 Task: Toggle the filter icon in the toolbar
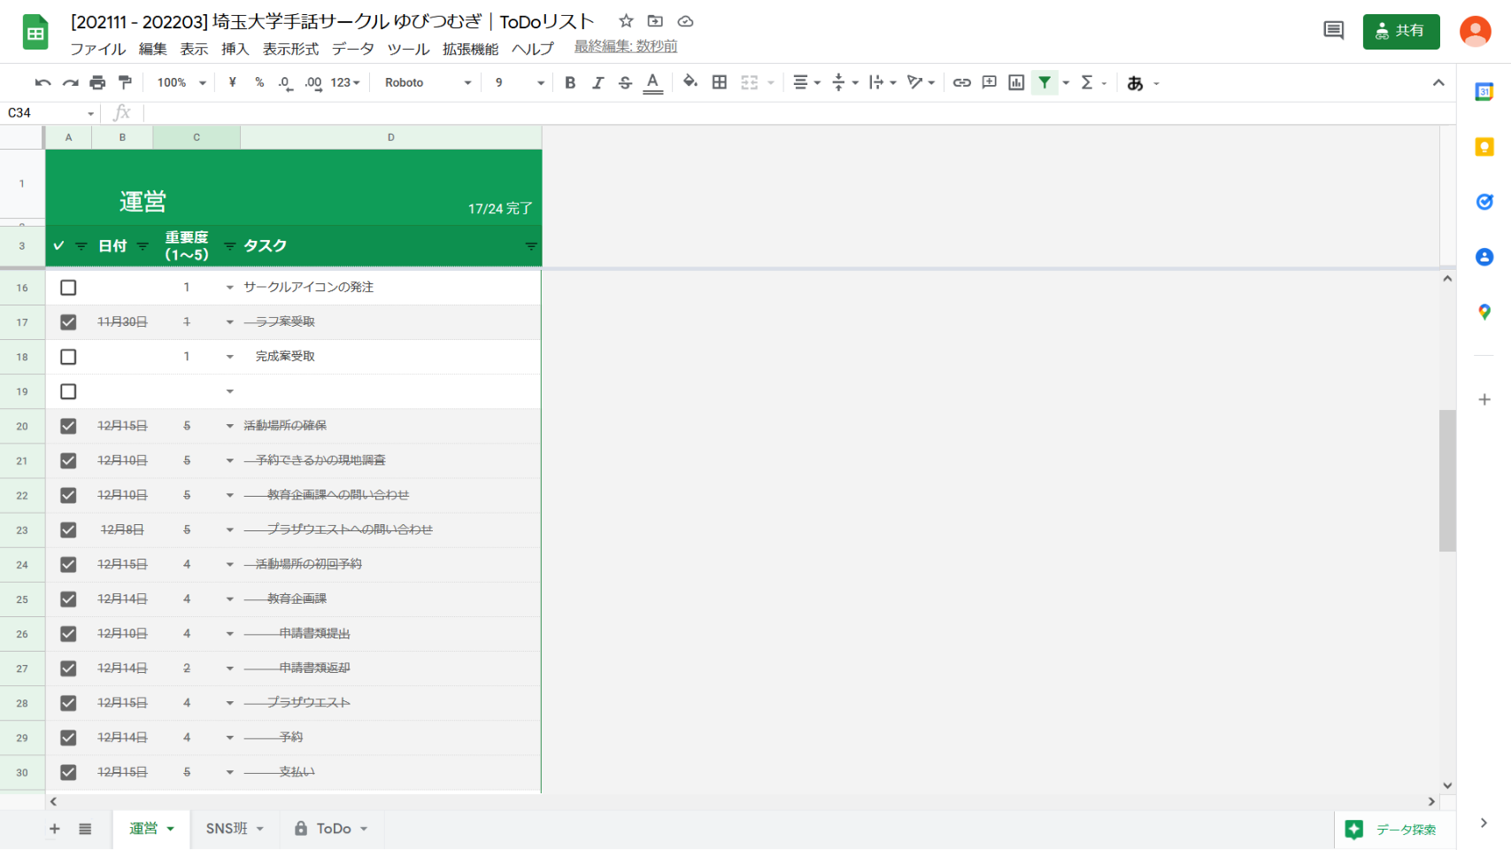(x=1045, y=82)
